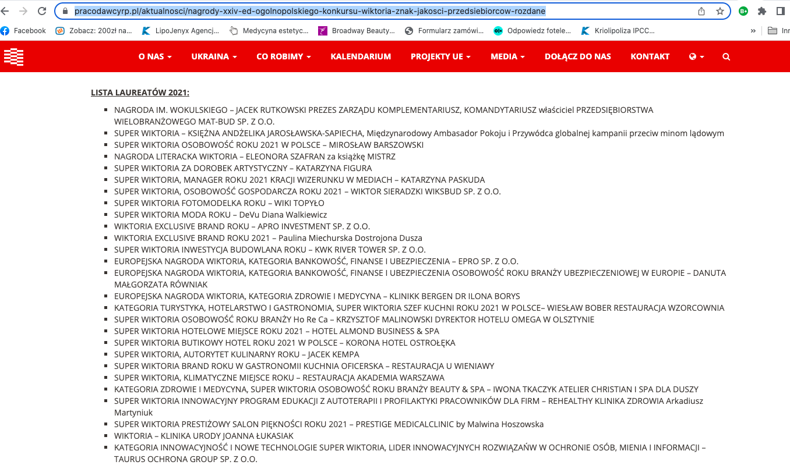
Task: Click the DANUTA MAŁGORZATA RÓWNIAK entry
Action: tap(420, 279)
